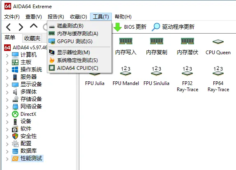Expand the 计算机 tree node
Screen dimensions: 236x170
(7, 55)
